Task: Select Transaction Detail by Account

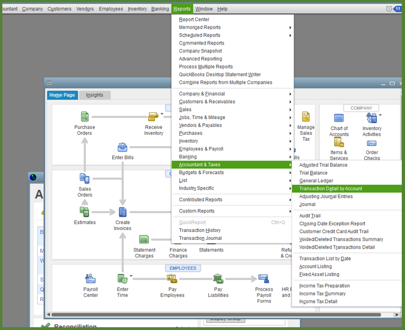Action: tap(346, 189)
